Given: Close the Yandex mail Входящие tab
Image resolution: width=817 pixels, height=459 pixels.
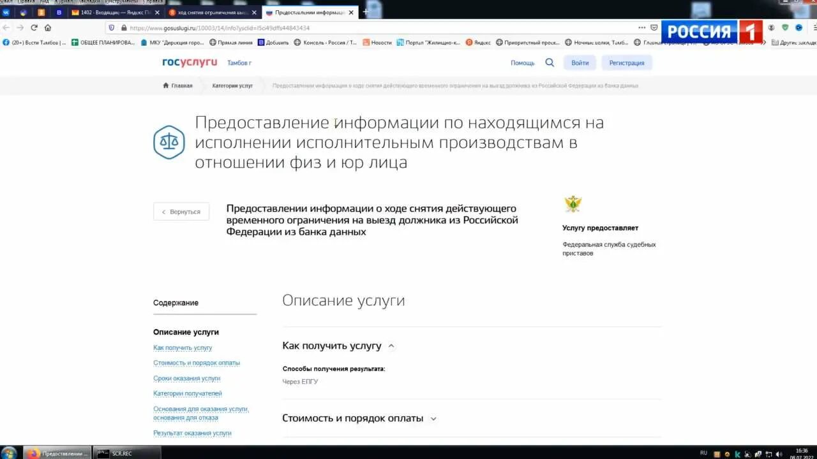Looking at the screenshot, I should [x=157, y=12].
